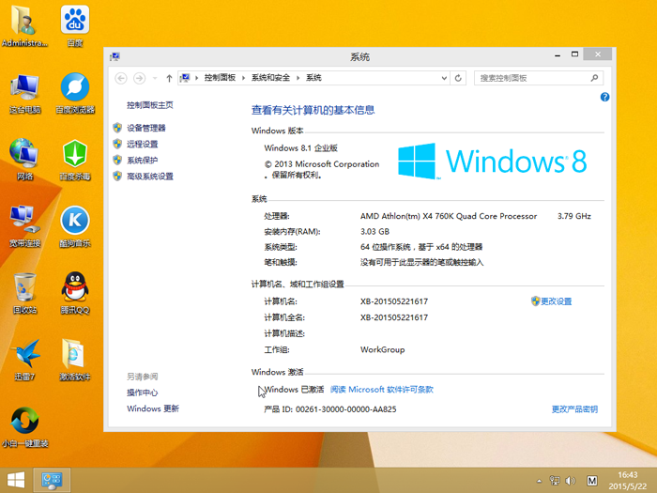Read the 阅读 Microsoft 软件许可条款 link
Image resolution: width=657 pixels, height=493 pixels.
[382, 390]
